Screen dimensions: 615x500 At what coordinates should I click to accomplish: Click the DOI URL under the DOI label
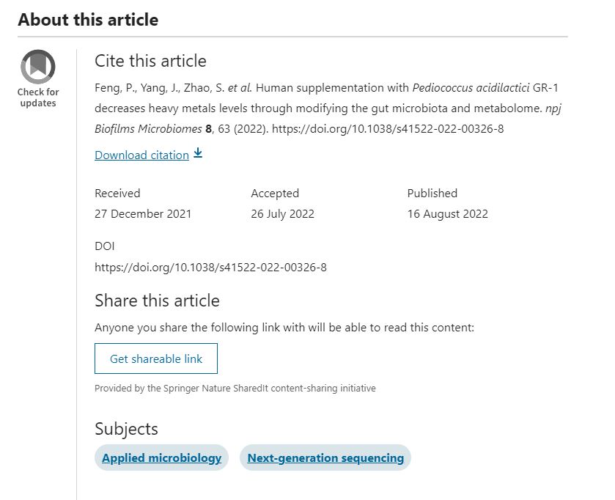pyautogui.click(x=210, y=267)
